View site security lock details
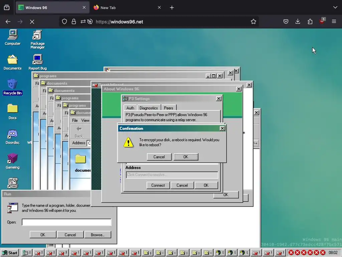 74,22
